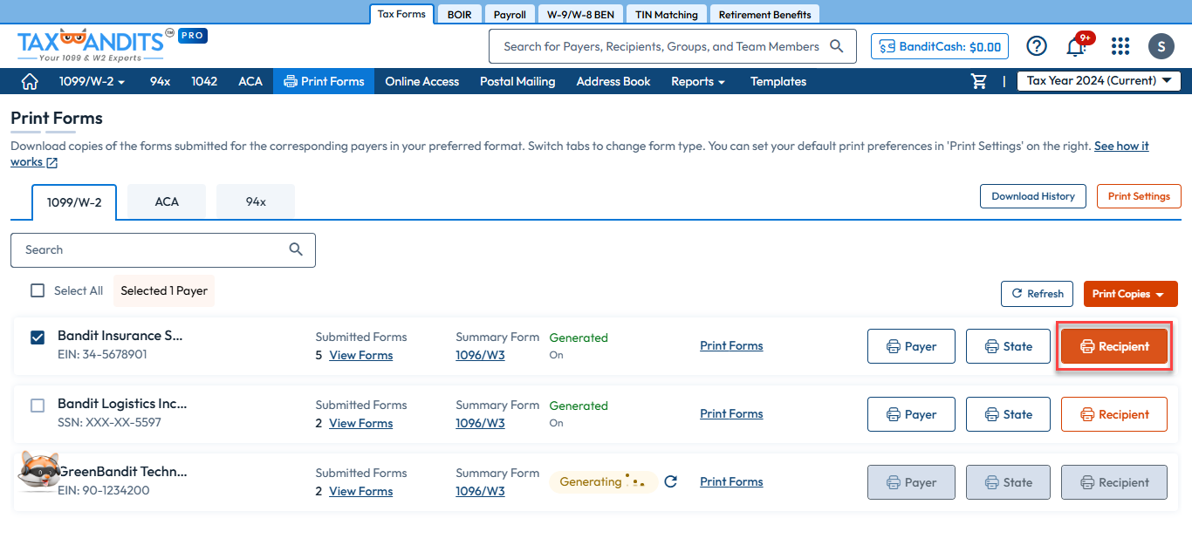
Task: Open the Address Book
Action: pos(613,81)
